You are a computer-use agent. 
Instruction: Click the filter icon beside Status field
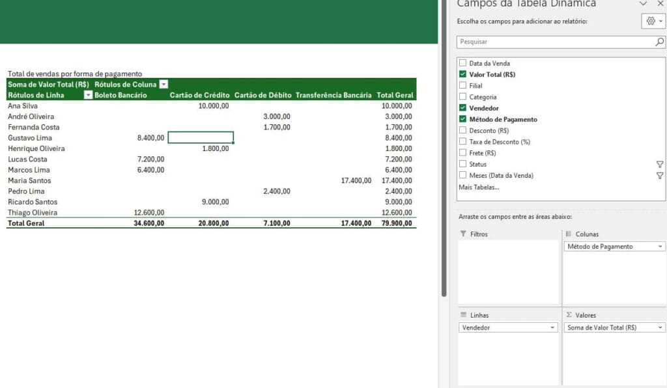click(660, 165)
